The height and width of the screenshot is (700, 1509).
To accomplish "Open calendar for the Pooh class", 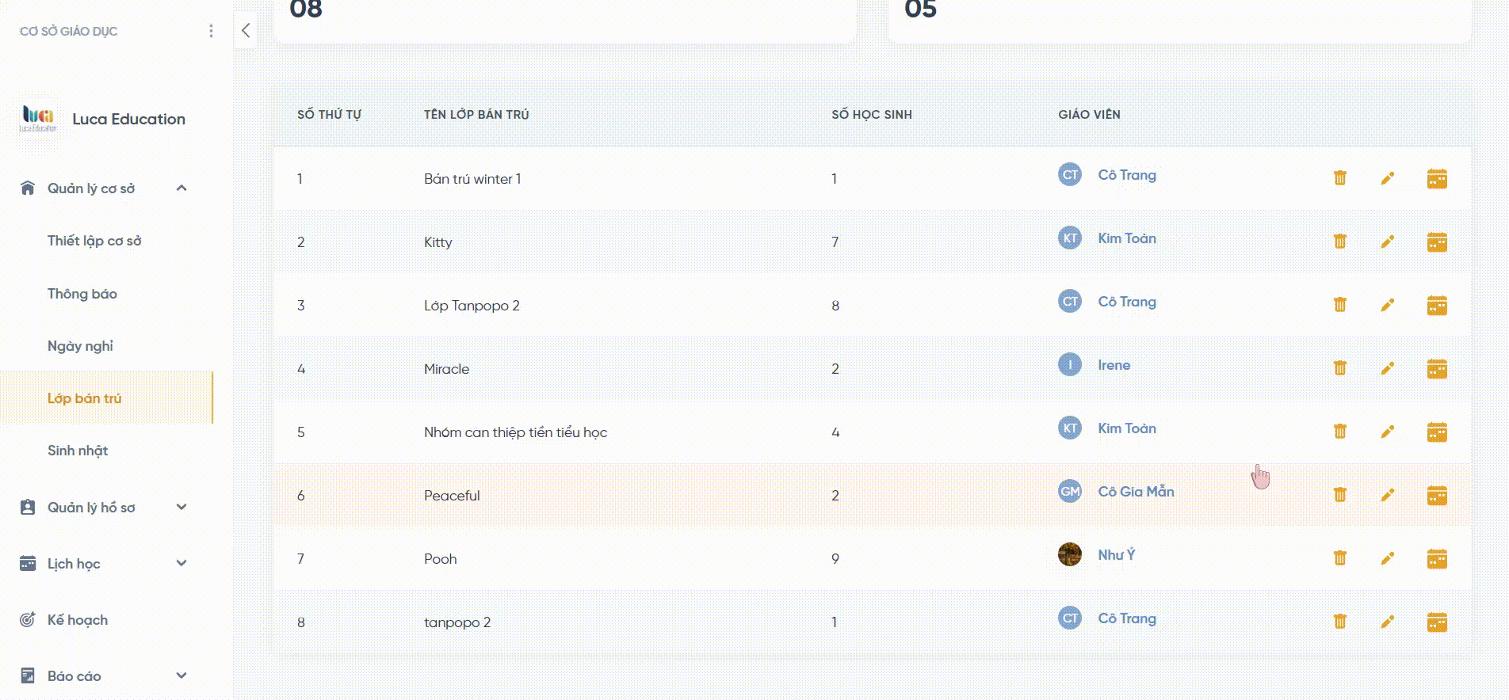I will (1436, 558).
